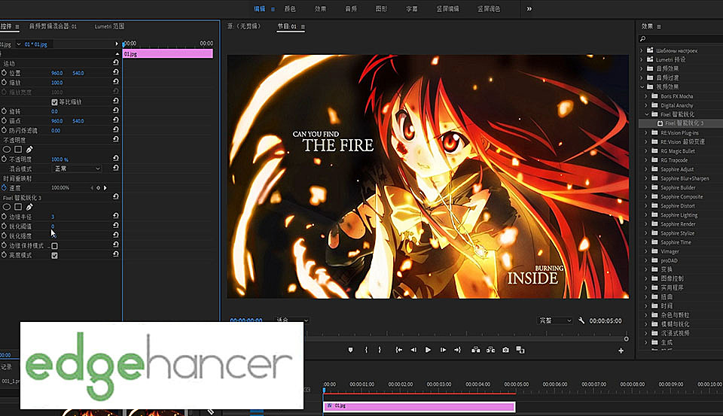Switch to the 颜色 workspace
The width and height of the screenshot is (723, 416).
click(290, 9)
